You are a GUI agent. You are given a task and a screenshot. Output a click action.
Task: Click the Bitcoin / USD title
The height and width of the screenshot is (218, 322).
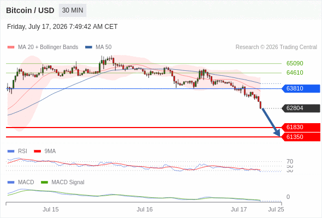30,10
